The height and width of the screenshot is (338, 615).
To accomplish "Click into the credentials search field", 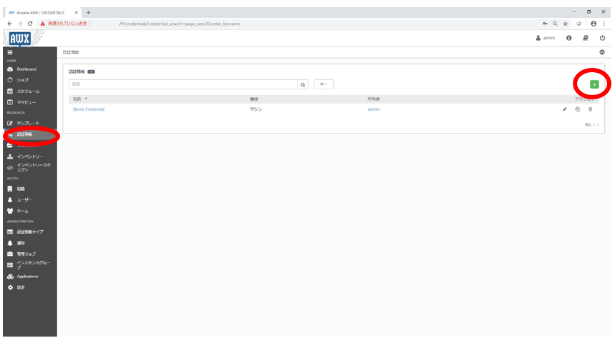I will point(182,84).
